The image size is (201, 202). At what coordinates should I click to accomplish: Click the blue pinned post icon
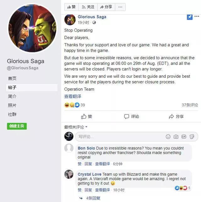[190, 17]
